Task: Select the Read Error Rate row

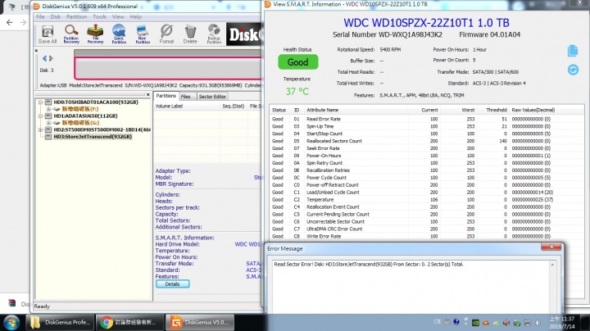Action: tap(427, 119)
